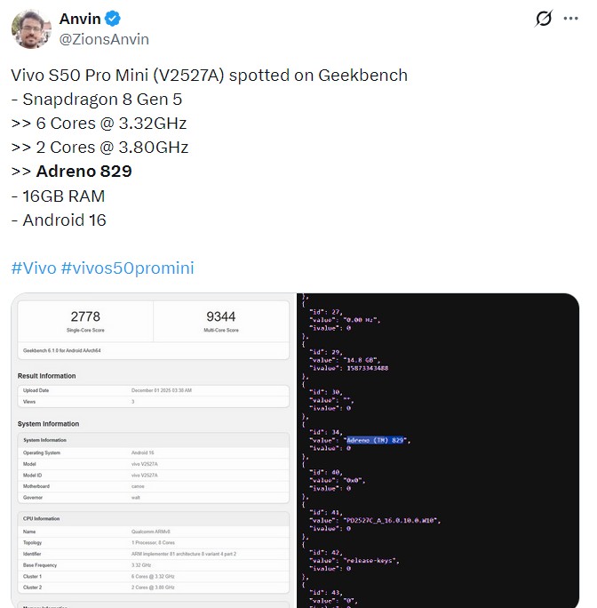Viewport: 597px width, 608px height.
Task: Open the Geekbench score screenshot image
Action: tap(154, 450)
